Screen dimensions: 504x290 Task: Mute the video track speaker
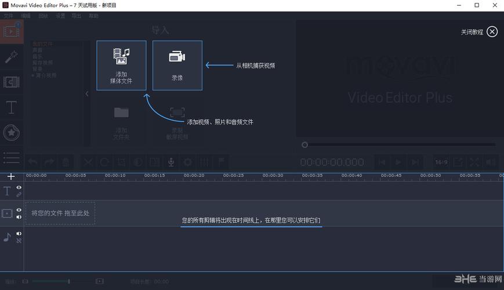pos(19,217)
